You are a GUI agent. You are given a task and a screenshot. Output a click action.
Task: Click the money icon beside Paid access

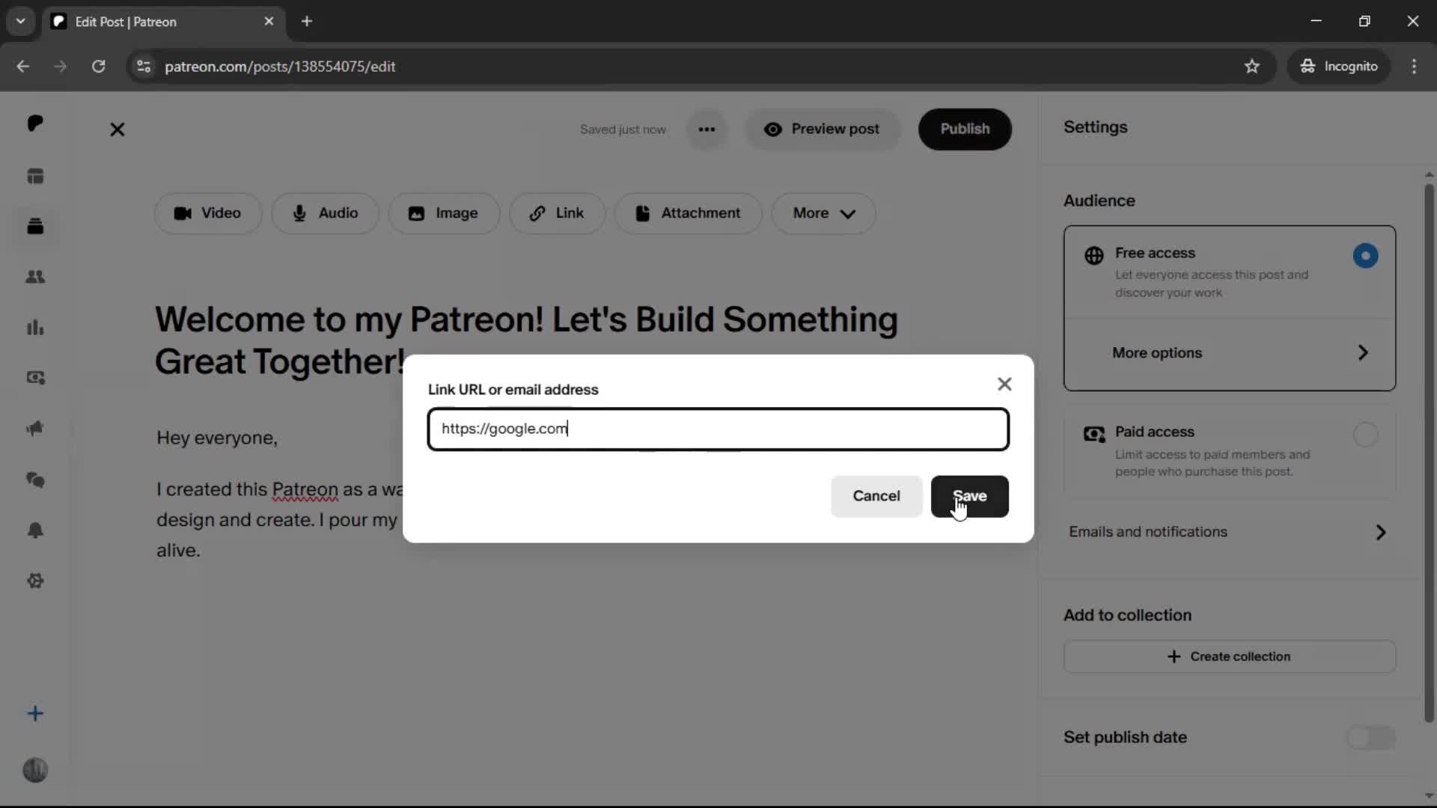pos(1094,434)
